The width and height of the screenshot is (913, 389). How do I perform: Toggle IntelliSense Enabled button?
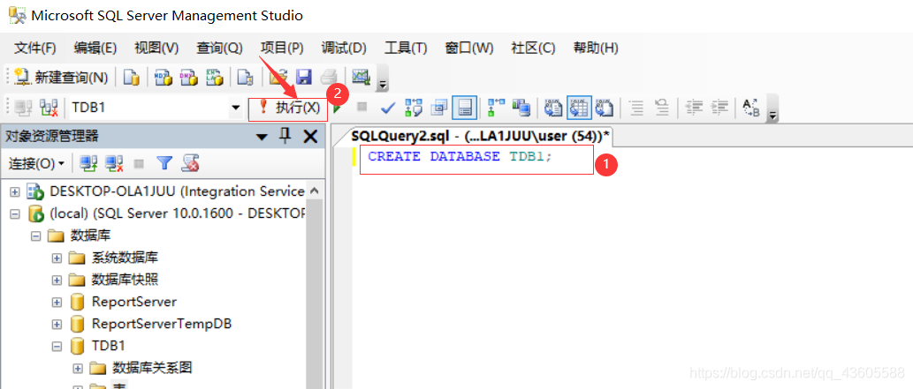465,108
